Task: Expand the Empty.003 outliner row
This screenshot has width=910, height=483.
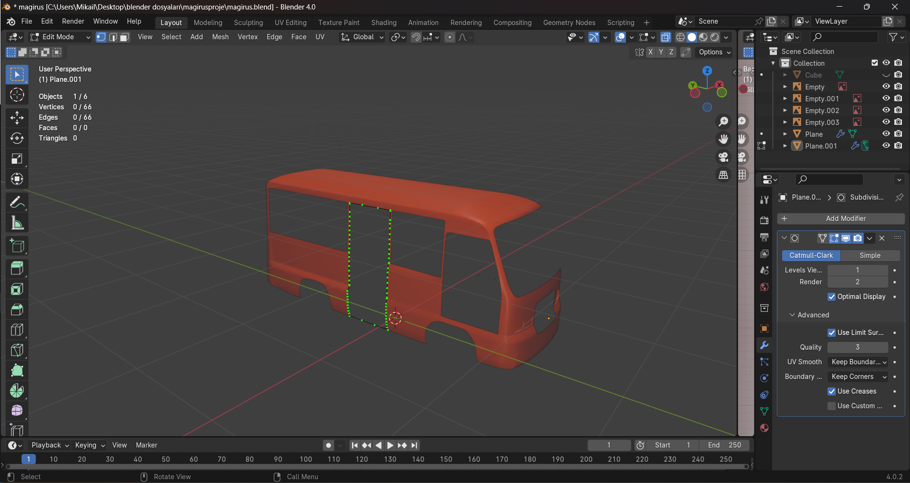Action: (785, 122)
